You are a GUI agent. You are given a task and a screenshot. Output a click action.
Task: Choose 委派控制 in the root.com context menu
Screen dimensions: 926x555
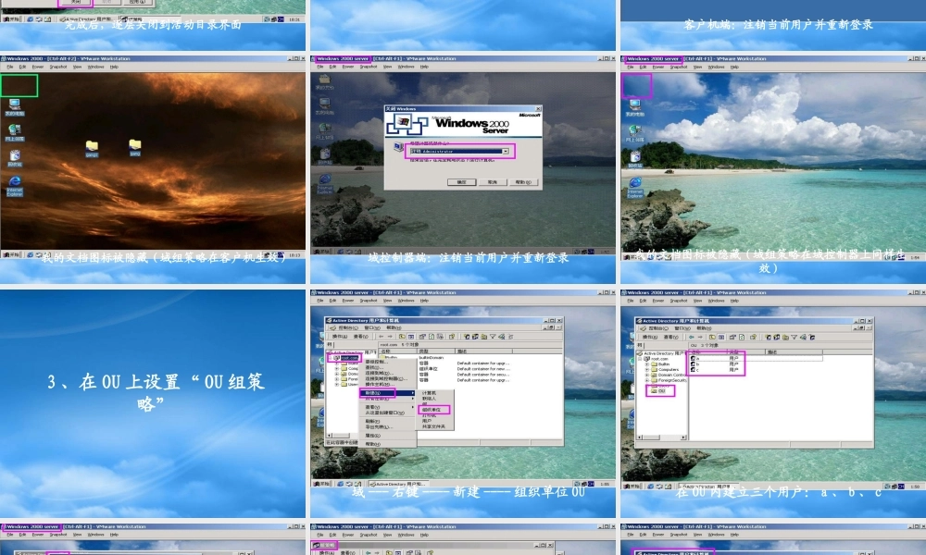tap(377, 362)
